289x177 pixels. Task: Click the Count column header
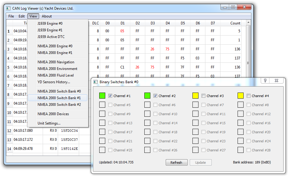point(231,23)
